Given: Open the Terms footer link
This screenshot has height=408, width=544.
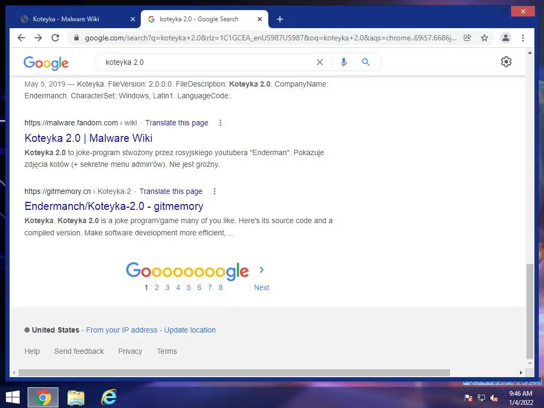Looking at the screenshot, I should pyautogui.click(x=167, y=351).
